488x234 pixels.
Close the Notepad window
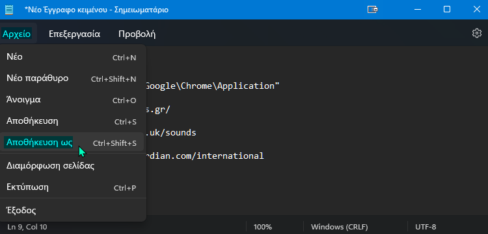click(x=476, y=9)
